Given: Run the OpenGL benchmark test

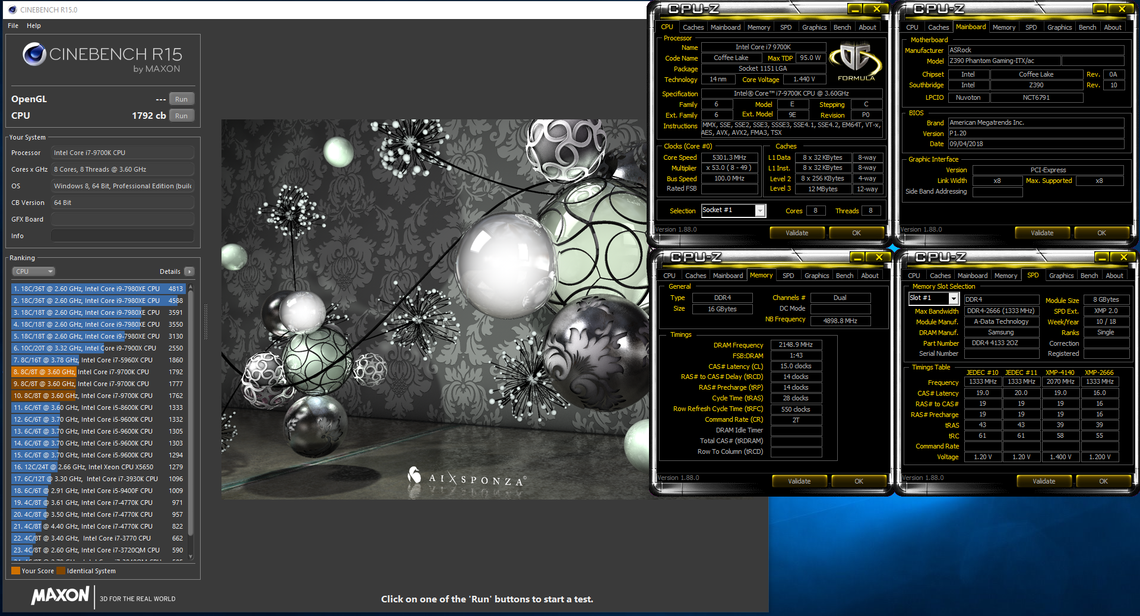Looking at the screenshot, I should [x=182, y=99].
